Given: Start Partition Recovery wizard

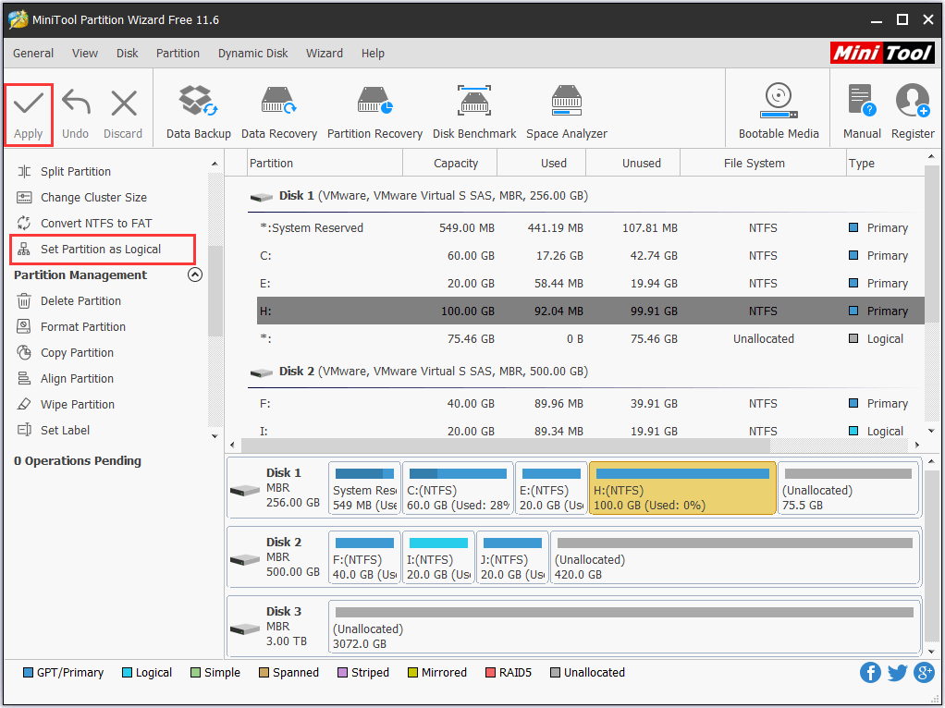Looking at the screenshot, I should pos(374,113).
